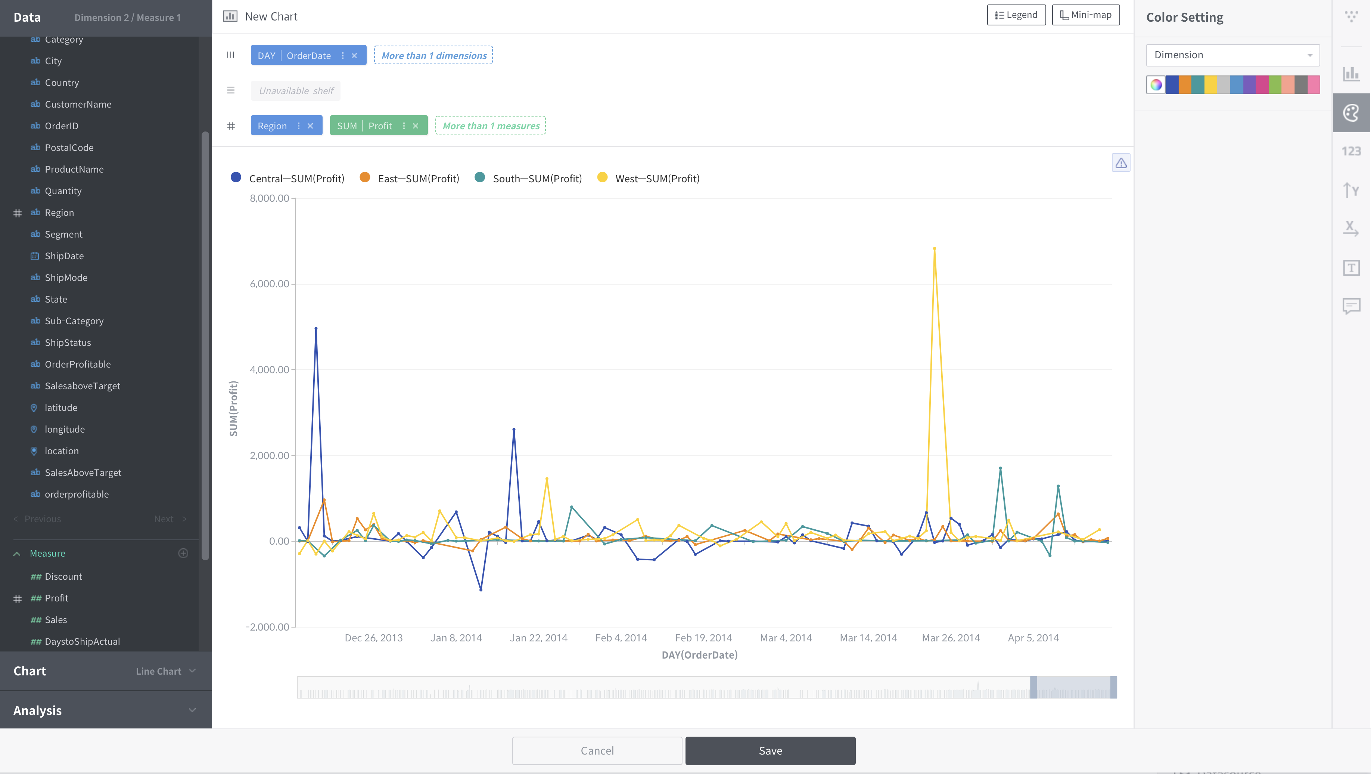Open the Color Setting palette icon
The image size is (1371, 774).
[x=1351, y=112]
